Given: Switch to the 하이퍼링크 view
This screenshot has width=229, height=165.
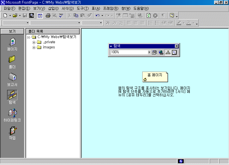Looking at the screenshot, I should tap(12, 115).
